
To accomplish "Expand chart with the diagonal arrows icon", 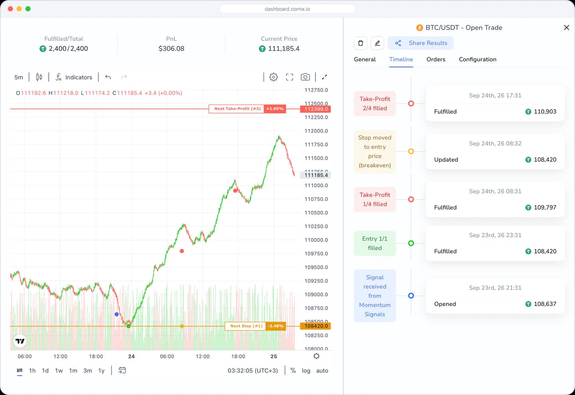I will tap(324, 77).
